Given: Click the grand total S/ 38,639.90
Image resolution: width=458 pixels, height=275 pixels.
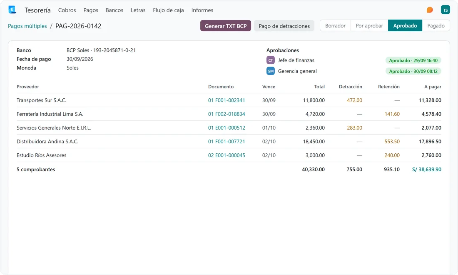Looking at the screenshot, I should (426, 170).
